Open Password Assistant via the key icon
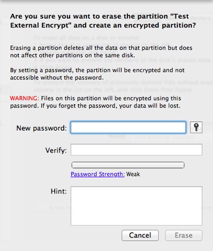 tap(196, 127)
